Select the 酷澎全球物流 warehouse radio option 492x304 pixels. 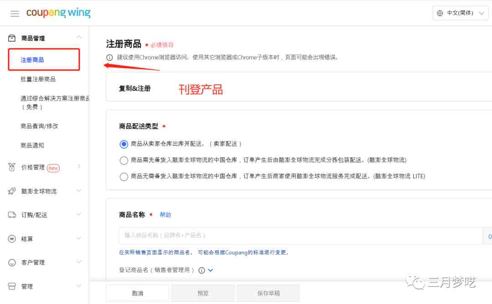coord(124,161)
